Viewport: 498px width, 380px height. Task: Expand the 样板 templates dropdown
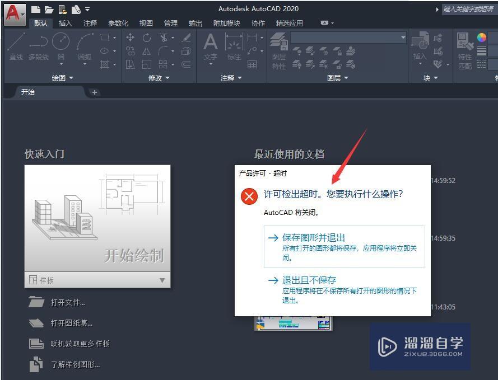[x=162, y=280]
